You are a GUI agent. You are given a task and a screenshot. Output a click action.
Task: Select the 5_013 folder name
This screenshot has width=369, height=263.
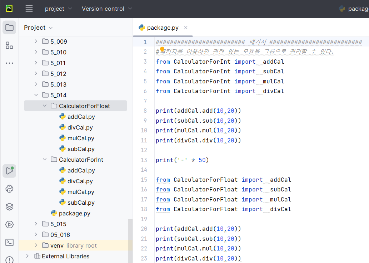[58, 84]
